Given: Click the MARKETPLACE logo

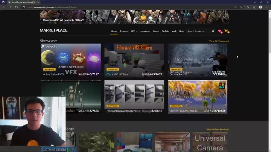Looking at the screenshot, I should point(53,30).
